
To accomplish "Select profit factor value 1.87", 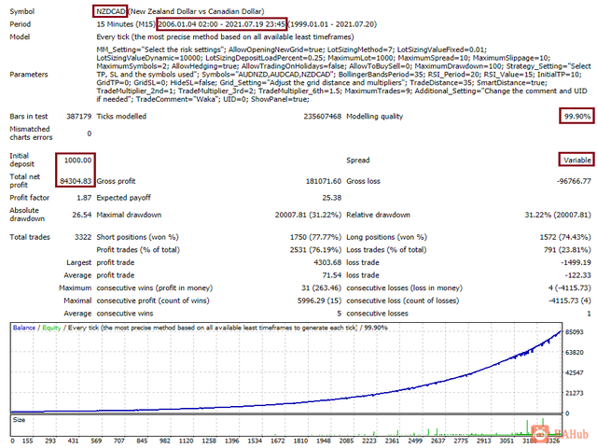I will [x=84, y=198].
